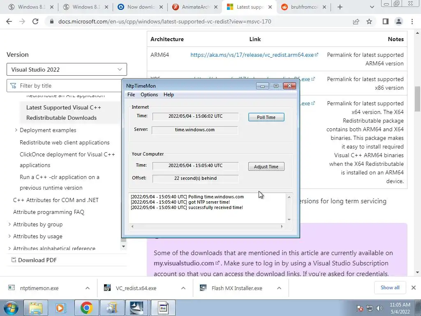The width and height of the screenshot is (421, 316).
Task: Click network tray icon
Action: coord(370,308)
